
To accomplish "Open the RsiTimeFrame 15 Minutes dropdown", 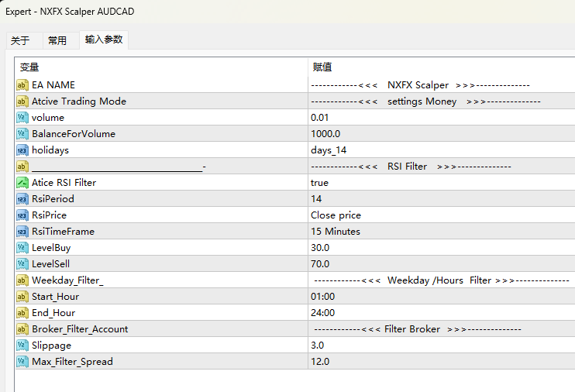I will point(335,232).
